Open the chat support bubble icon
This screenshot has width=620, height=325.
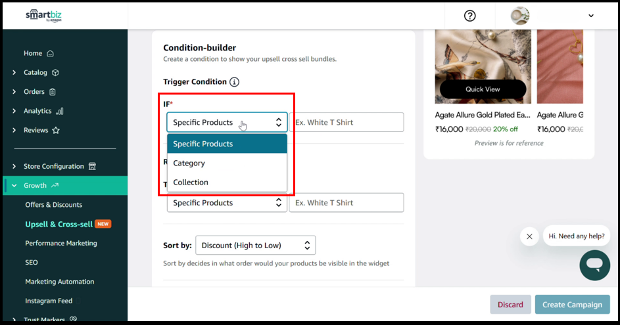pyautogui.click(x=594, y=265)
